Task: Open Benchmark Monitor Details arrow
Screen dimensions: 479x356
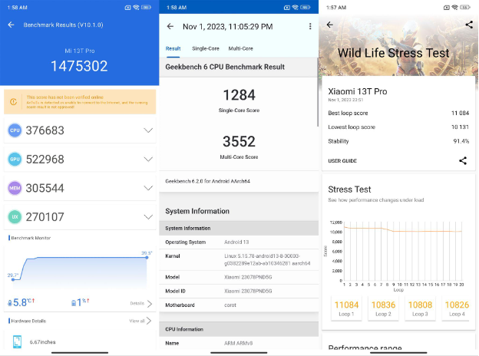Action: click(150, 304)
